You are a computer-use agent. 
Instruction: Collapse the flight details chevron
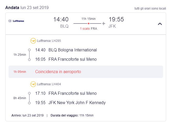pos(160,24)
